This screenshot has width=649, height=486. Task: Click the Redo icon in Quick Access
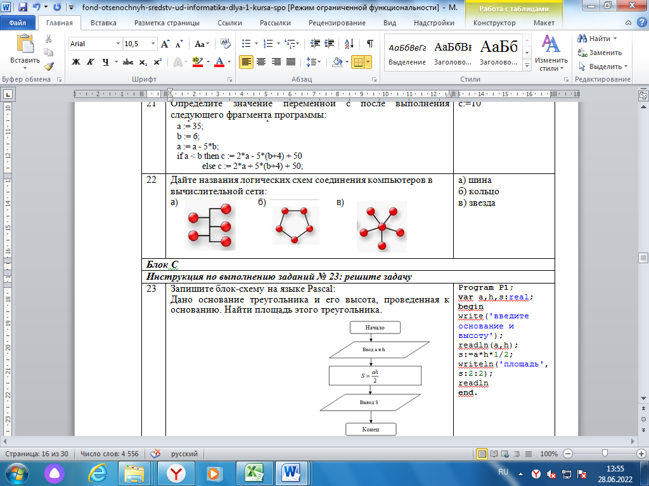57,7
